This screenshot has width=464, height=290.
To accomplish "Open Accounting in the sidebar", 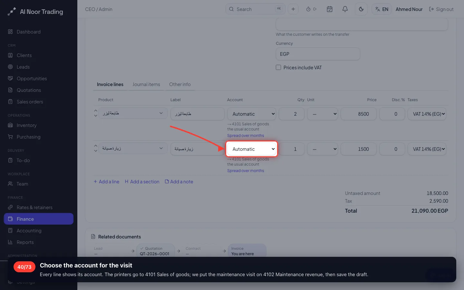I will tap(39, 231).
